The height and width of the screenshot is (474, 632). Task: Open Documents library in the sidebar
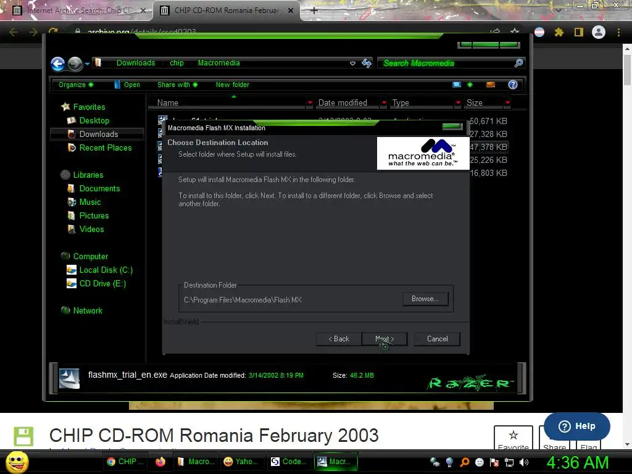pos(99,189)
